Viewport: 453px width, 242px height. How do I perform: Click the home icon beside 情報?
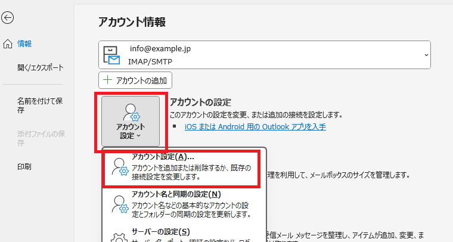[7, 44]
